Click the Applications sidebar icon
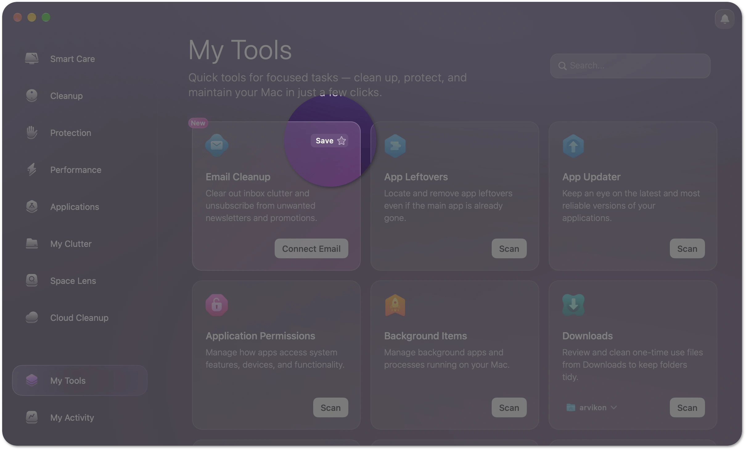 point(32,207)
